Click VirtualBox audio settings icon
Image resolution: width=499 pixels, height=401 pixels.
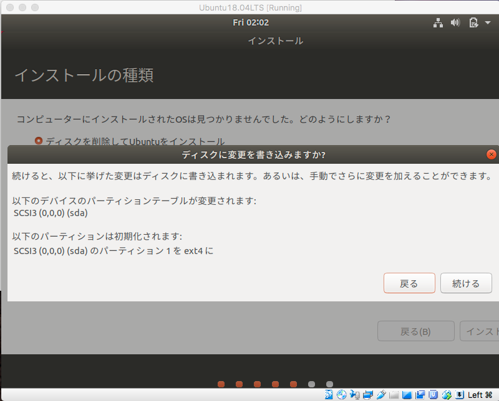click(355, 395)
